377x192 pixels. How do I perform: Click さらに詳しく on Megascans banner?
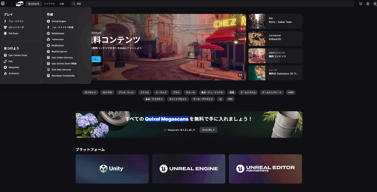point(208,130)
